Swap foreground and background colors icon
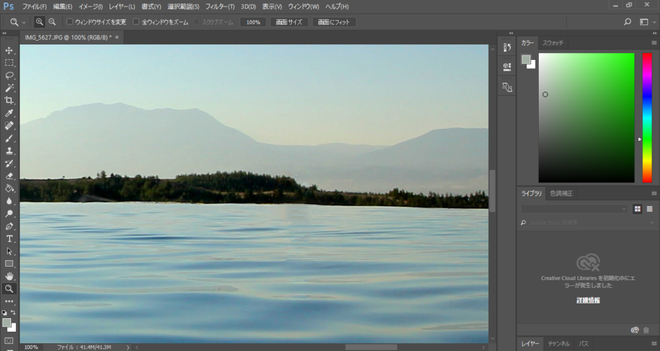This screenshot has width=660, height=351. [14, 312]
